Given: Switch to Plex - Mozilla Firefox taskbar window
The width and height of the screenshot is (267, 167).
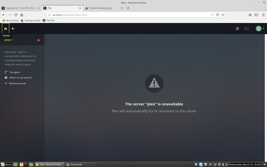Looking at the screenshot, I should point(50,164).
